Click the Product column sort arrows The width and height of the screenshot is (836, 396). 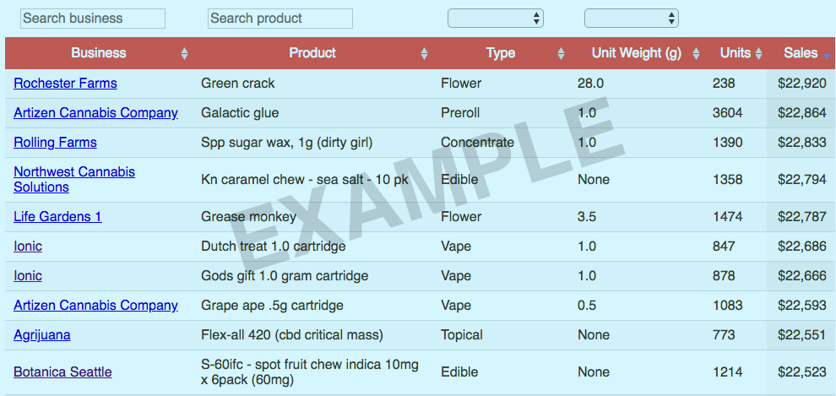click(425, 53)
